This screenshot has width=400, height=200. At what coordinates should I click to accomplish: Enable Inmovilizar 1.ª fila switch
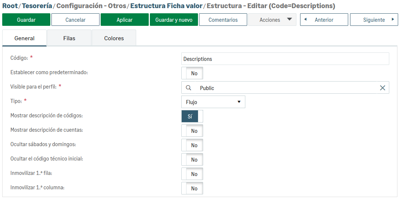(x=192, y=174)
